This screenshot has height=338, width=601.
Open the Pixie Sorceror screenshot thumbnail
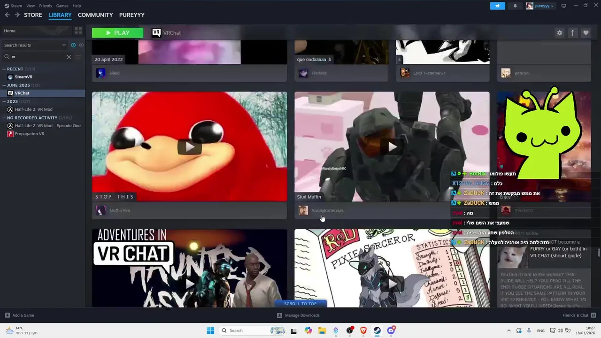pyautogui.click(x=392, y=268)
